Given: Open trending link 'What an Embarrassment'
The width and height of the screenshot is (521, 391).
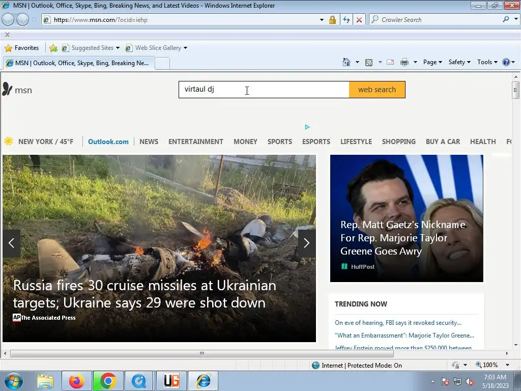Looking at the screenshot, I should pyautogui.click(x=404, y=335).
